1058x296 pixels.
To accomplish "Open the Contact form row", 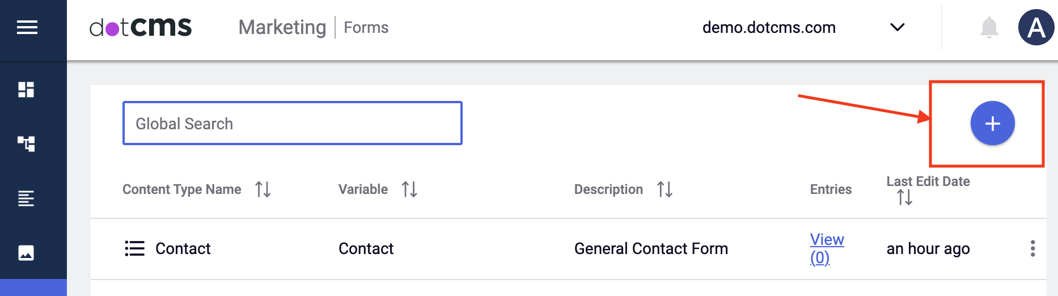I will [x=183, y=248].
